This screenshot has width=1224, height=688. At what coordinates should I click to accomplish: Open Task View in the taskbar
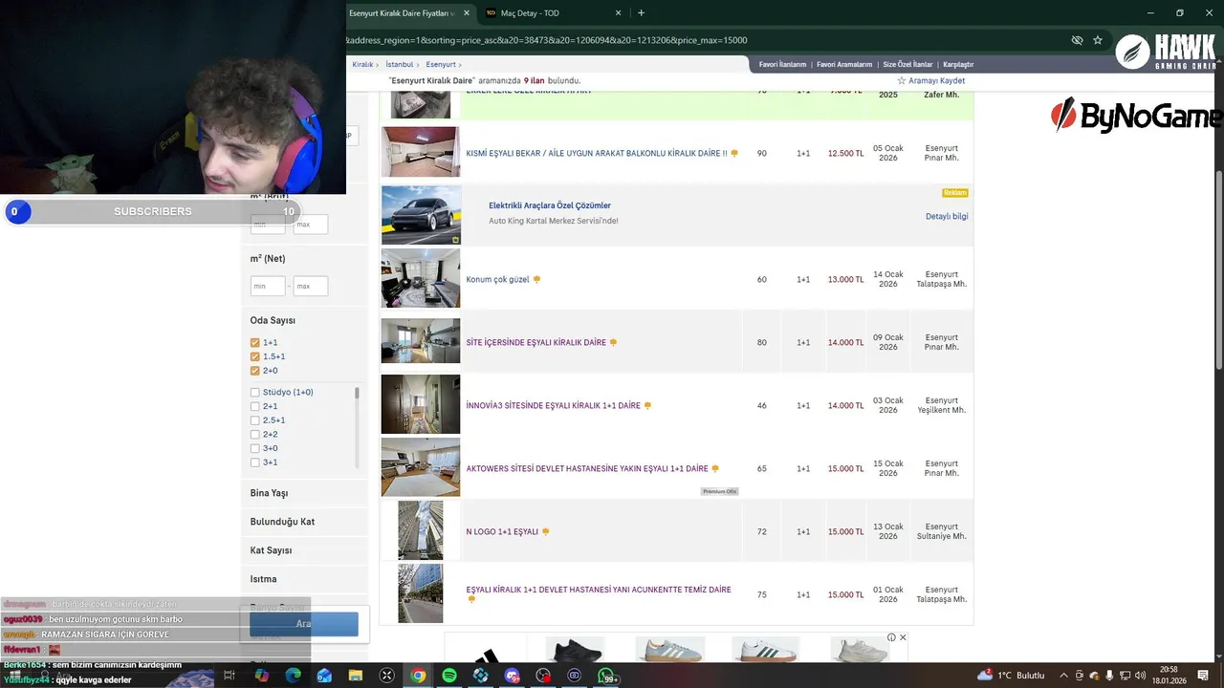229,676
